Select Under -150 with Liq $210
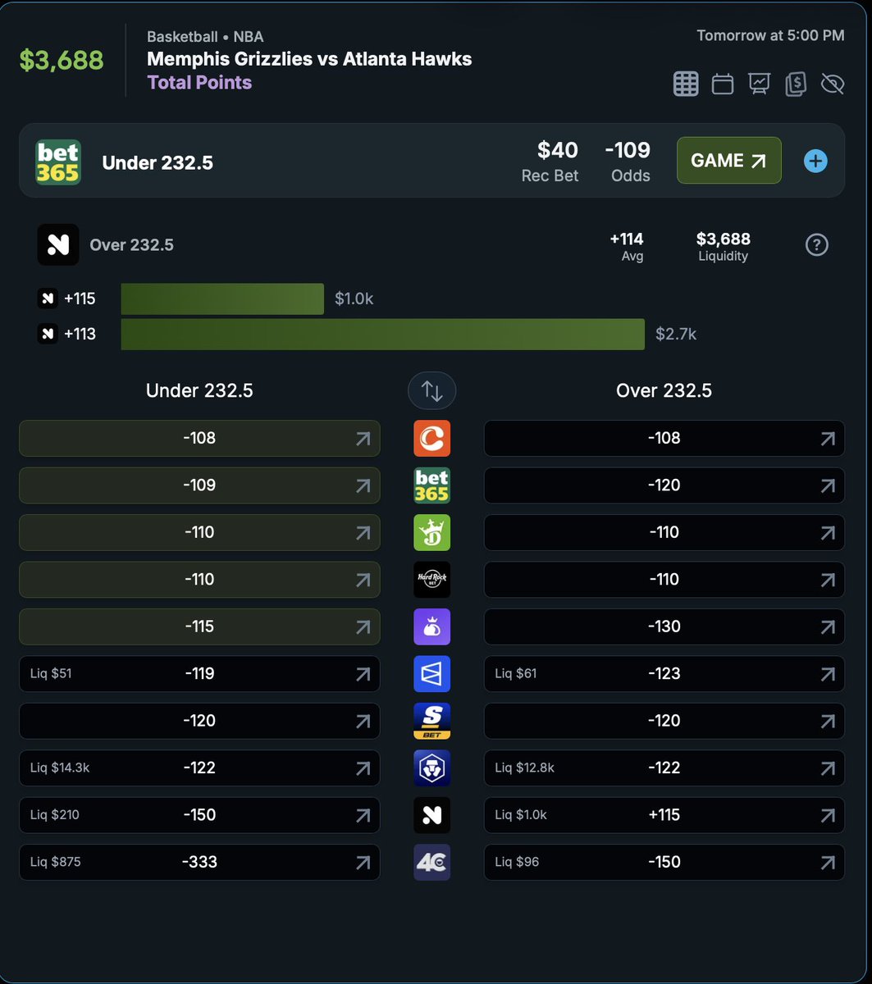872x984 pixels. click(x=199, y=815)
